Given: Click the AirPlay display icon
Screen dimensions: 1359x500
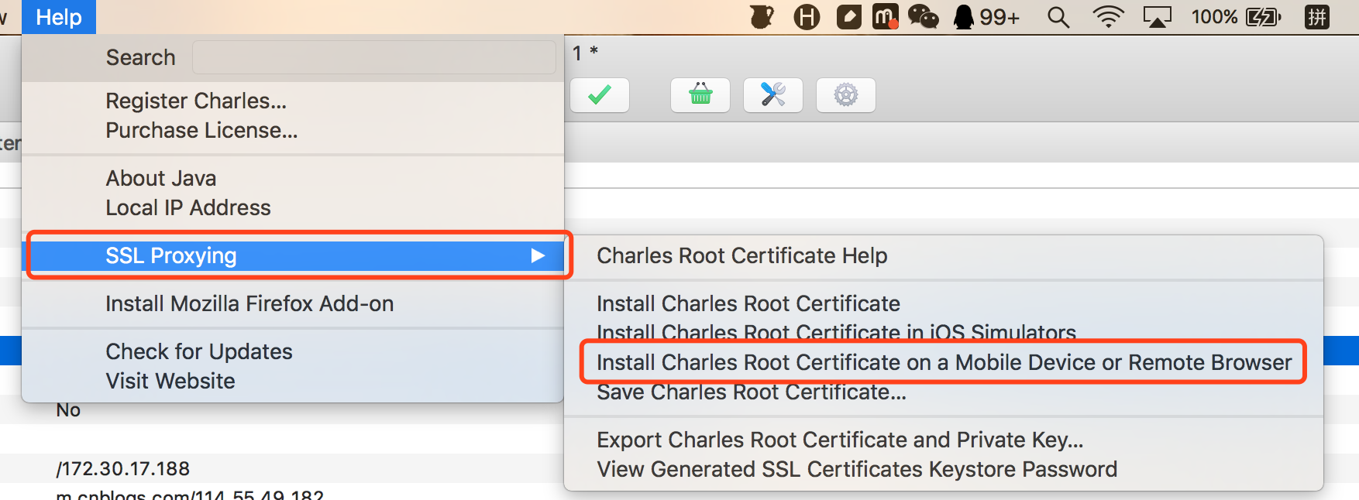Looking at the screenshot, I should pos(1158,17).
